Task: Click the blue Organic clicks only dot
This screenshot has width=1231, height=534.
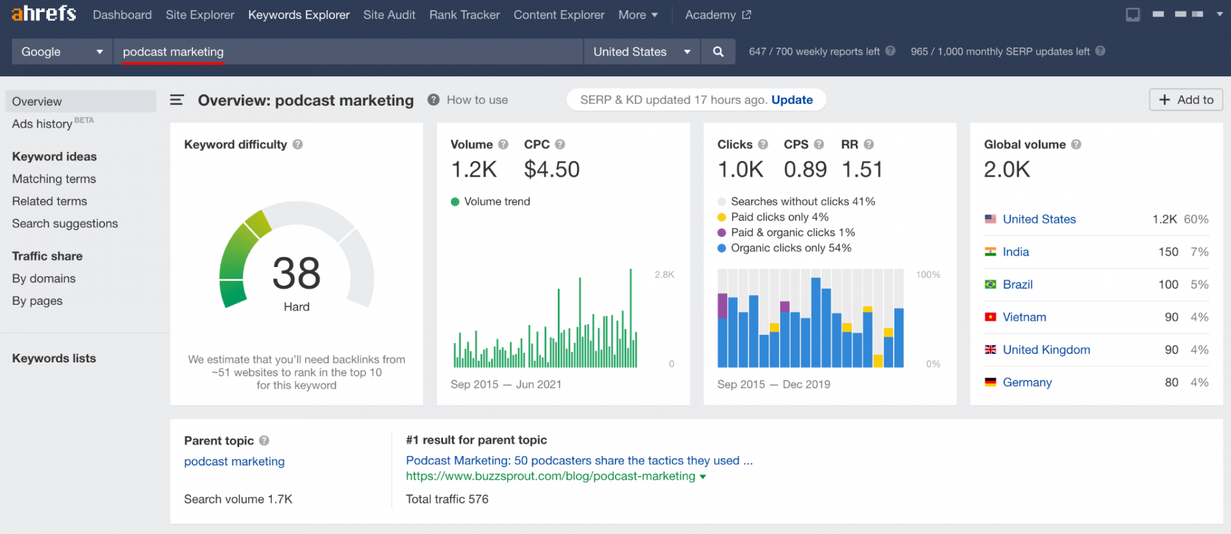Action: click(x=722, y=248)
